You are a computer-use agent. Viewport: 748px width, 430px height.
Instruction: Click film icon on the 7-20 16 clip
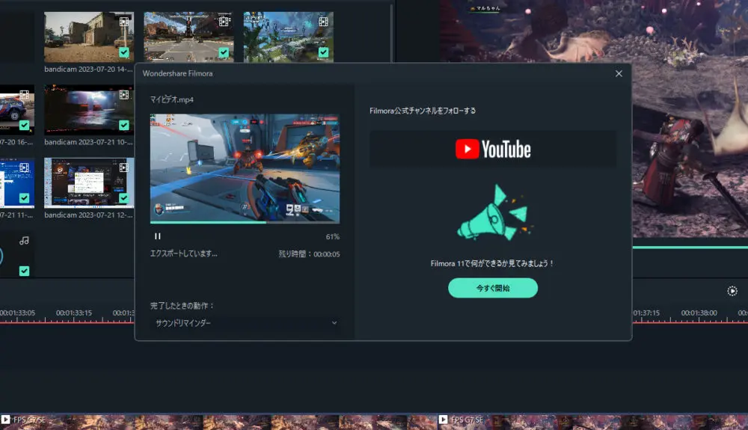(x=25, y=94)
